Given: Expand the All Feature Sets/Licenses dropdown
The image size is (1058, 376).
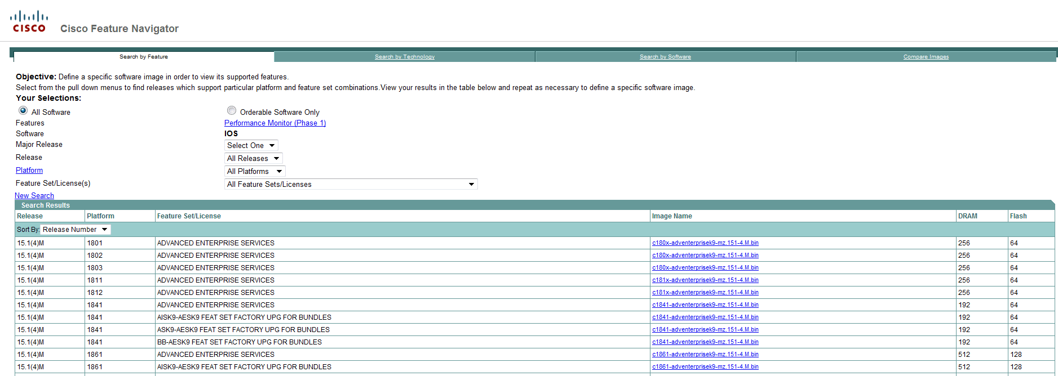Looking at the screenshot, I should point(351,184).
